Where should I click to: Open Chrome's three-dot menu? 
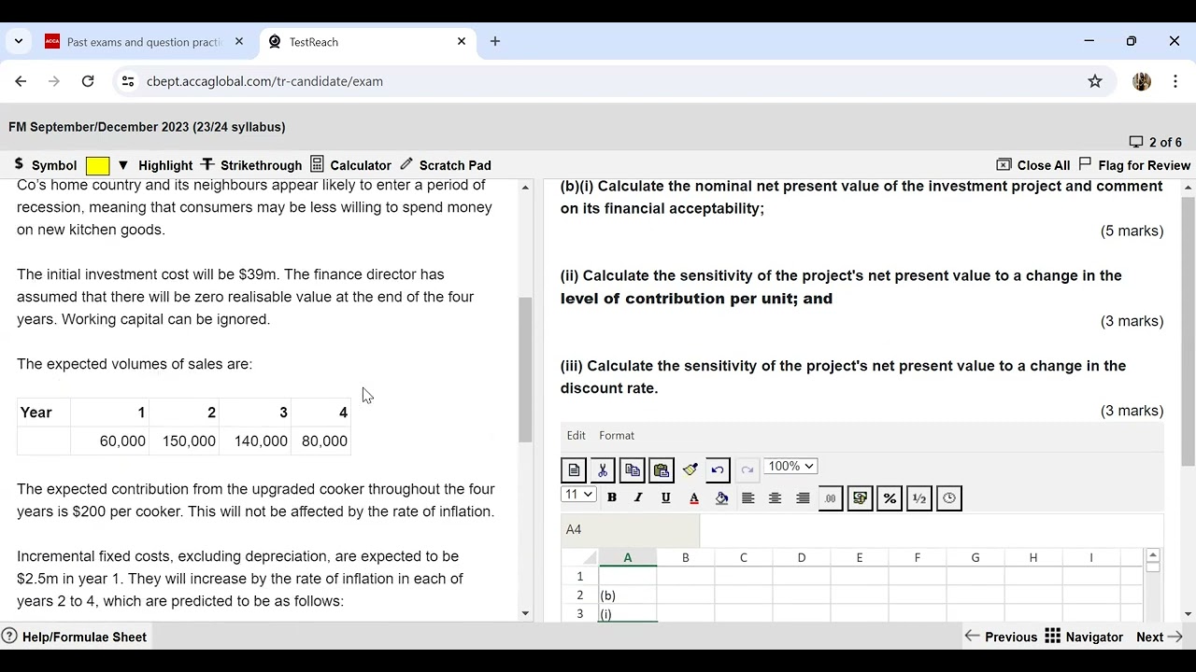[1175, 81]
